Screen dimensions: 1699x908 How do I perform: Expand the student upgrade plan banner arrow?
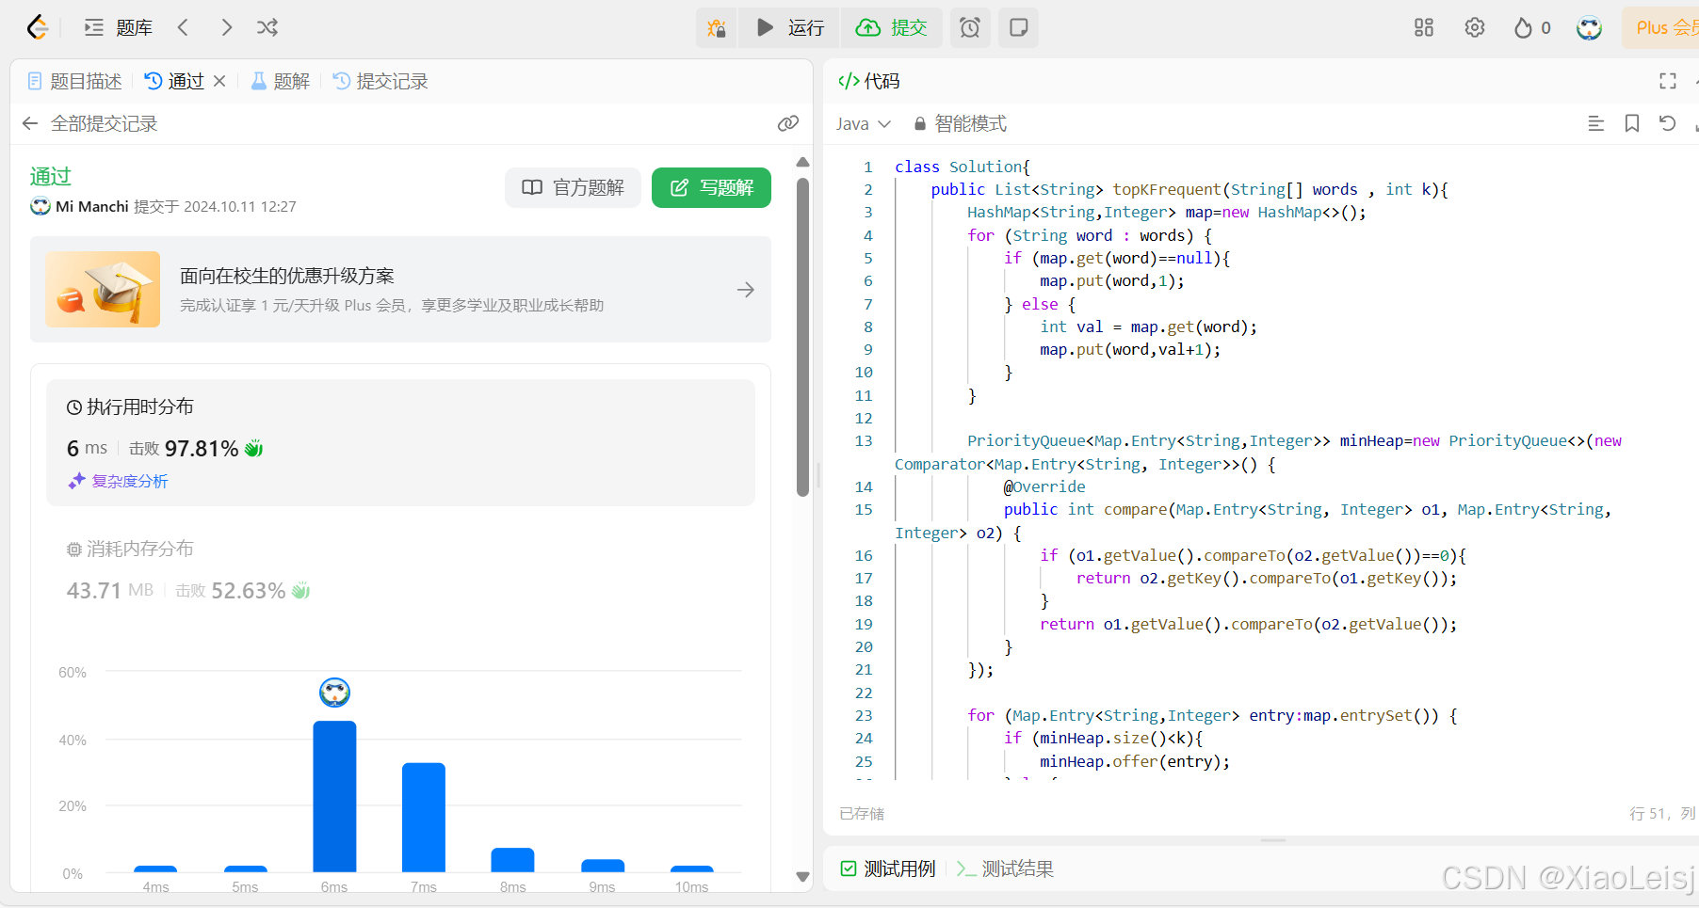click(746, 290)
